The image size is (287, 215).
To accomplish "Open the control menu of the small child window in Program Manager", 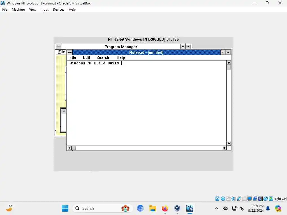I will click(x=64, y=111).
